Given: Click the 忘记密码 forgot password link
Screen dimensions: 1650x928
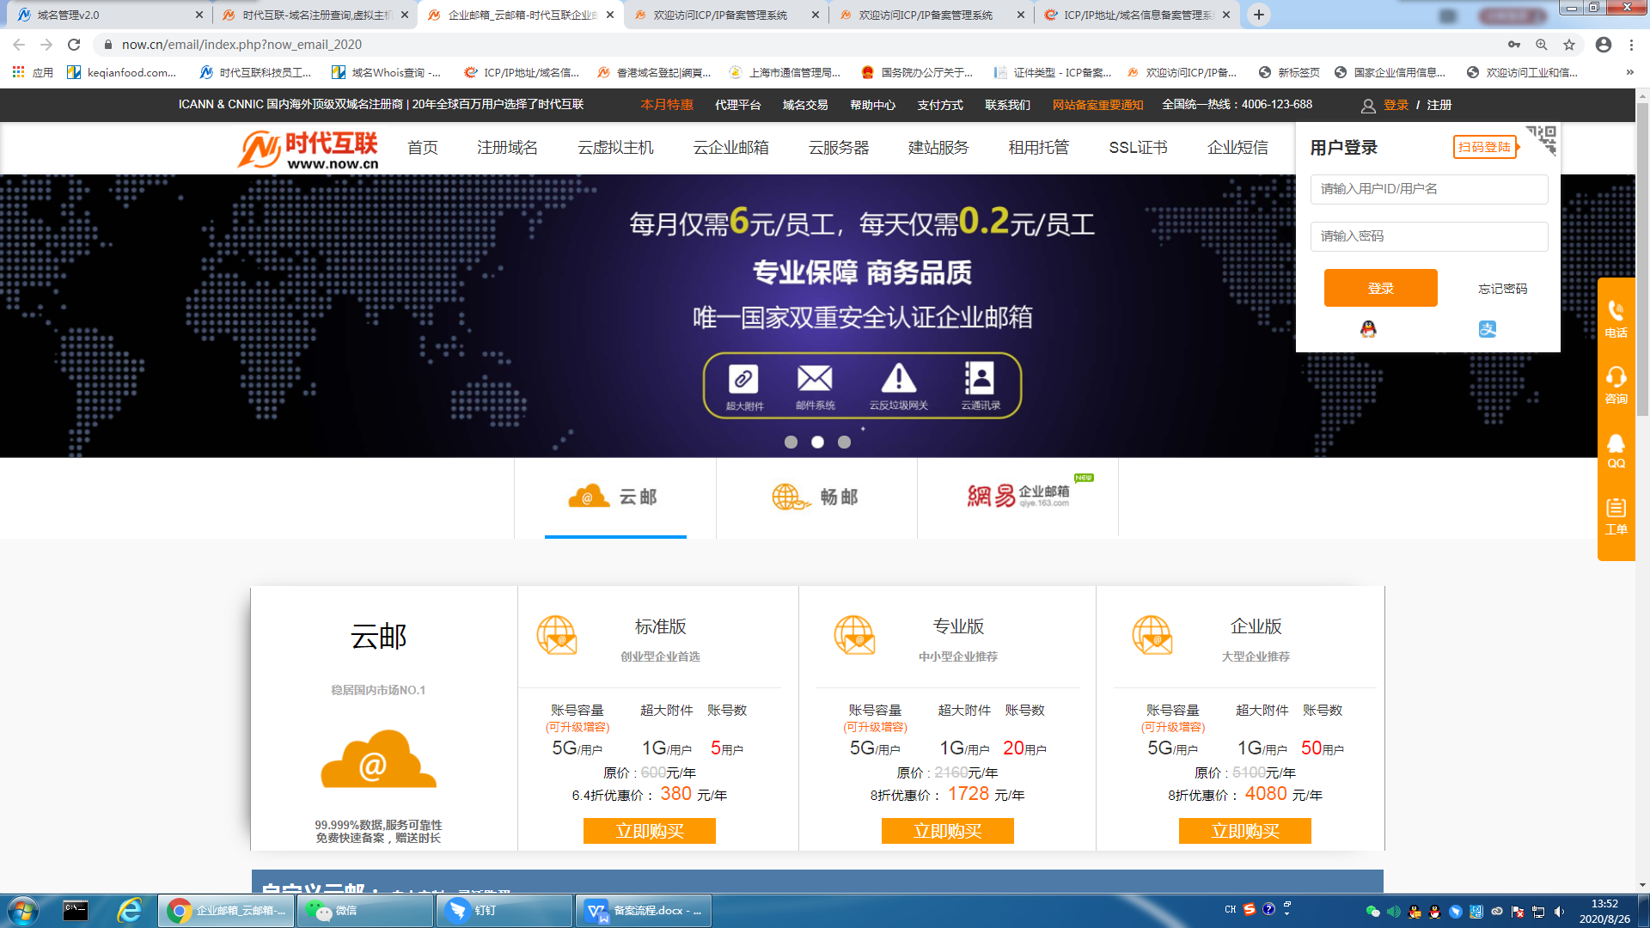Looking at the screenshot, I should tap(1502, 289).
